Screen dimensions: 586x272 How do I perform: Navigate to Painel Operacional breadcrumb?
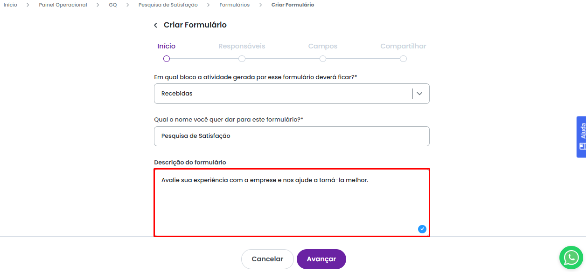(x=63, y=5)
